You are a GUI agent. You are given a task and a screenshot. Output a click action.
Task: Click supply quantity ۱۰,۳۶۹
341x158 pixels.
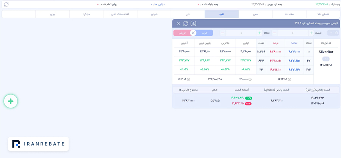click(x=261, y=52)
